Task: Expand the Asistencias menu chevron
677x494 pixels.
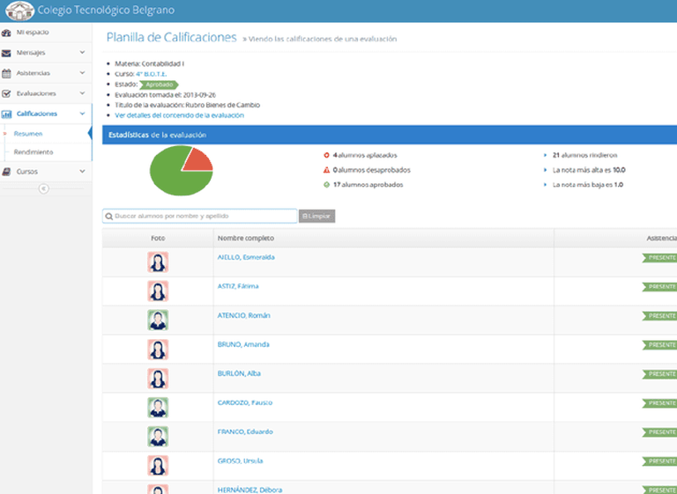Action: [82, 73]
